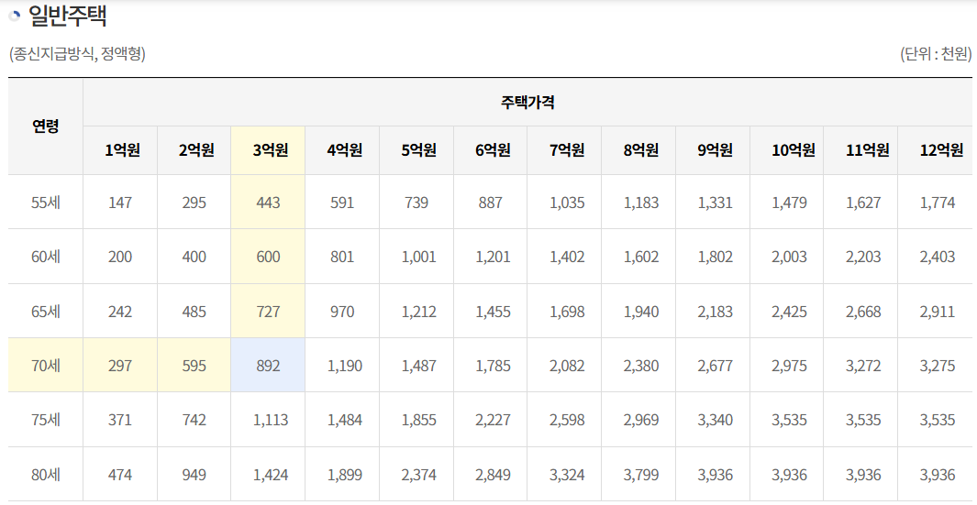977x505 pixels.
Task: Select the 55세 row label
Action: 46,203
